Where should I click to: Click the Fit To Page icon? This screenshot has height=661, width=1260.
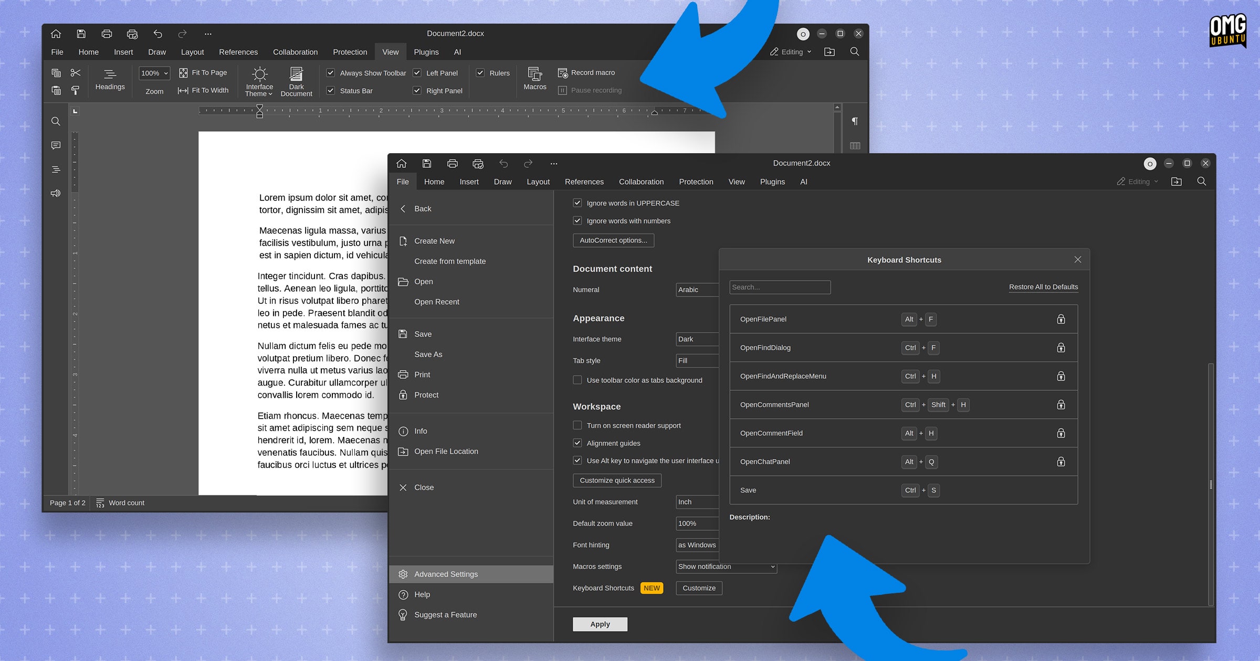[183, 73]
